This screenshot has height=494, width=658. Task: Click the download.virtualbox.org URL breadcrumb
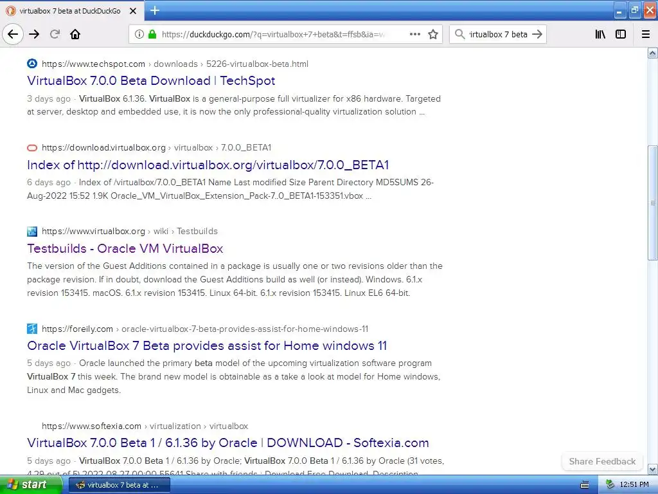(x=157, y=147)
